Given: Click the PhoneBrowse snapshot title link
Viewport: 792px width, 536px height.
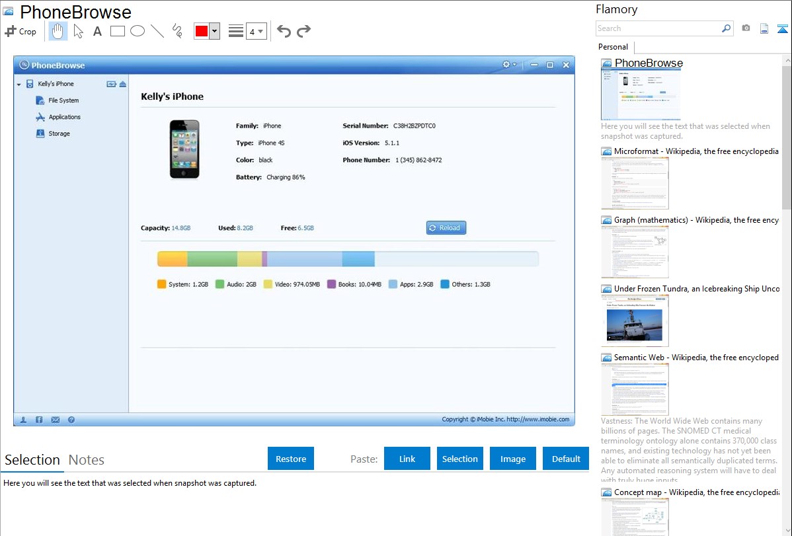Looking at the screenshot, I should [649, 63].
